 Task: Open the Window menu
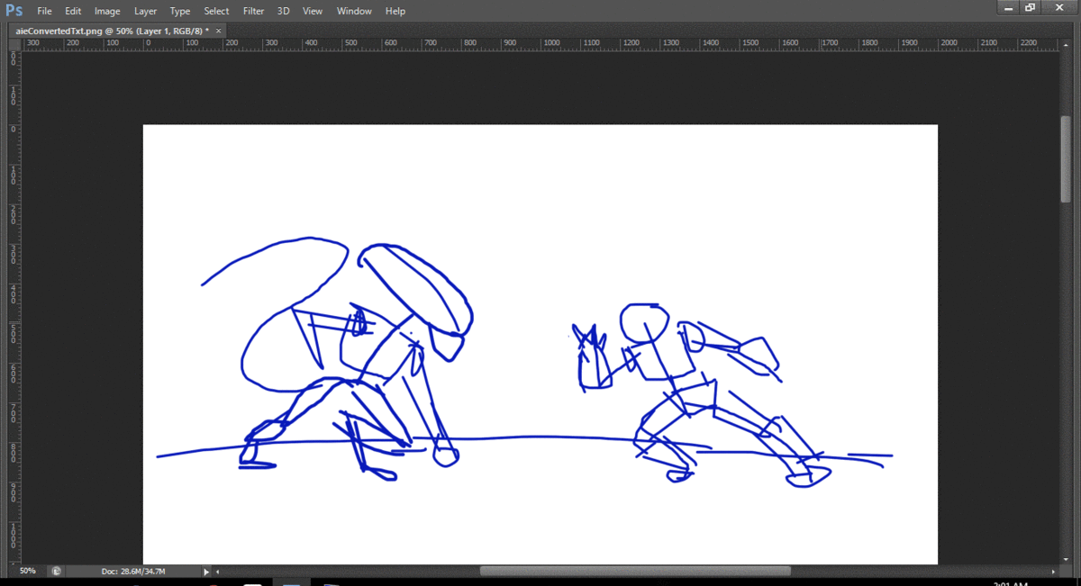point(354,11)
